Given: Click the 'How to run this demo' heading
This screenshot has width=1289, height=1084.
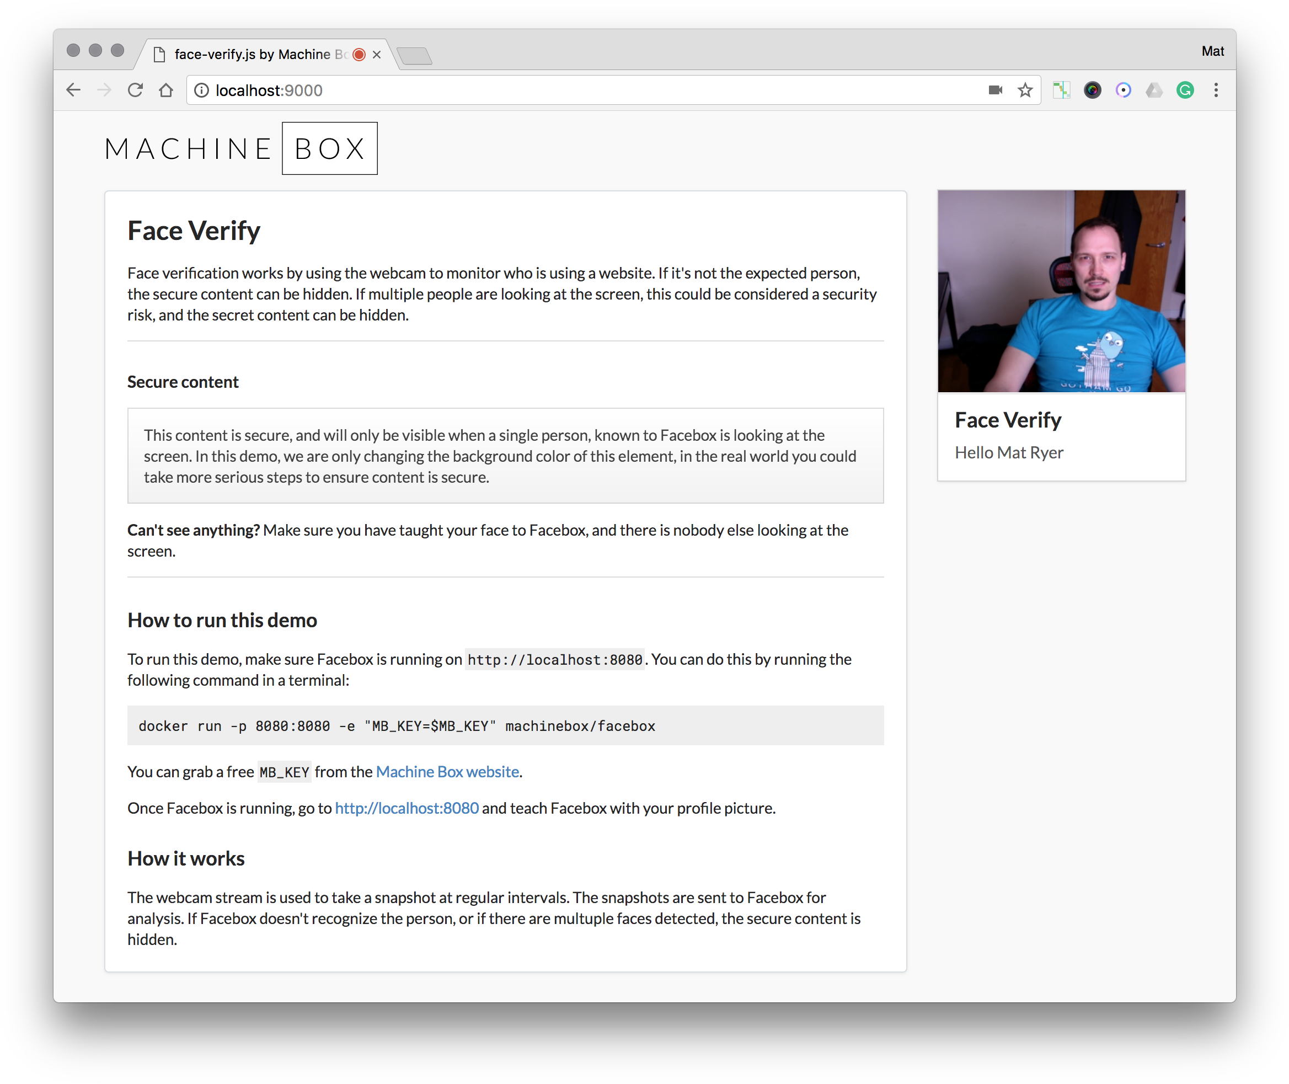Looking at the screenshot, I should [x=222, y=620].
